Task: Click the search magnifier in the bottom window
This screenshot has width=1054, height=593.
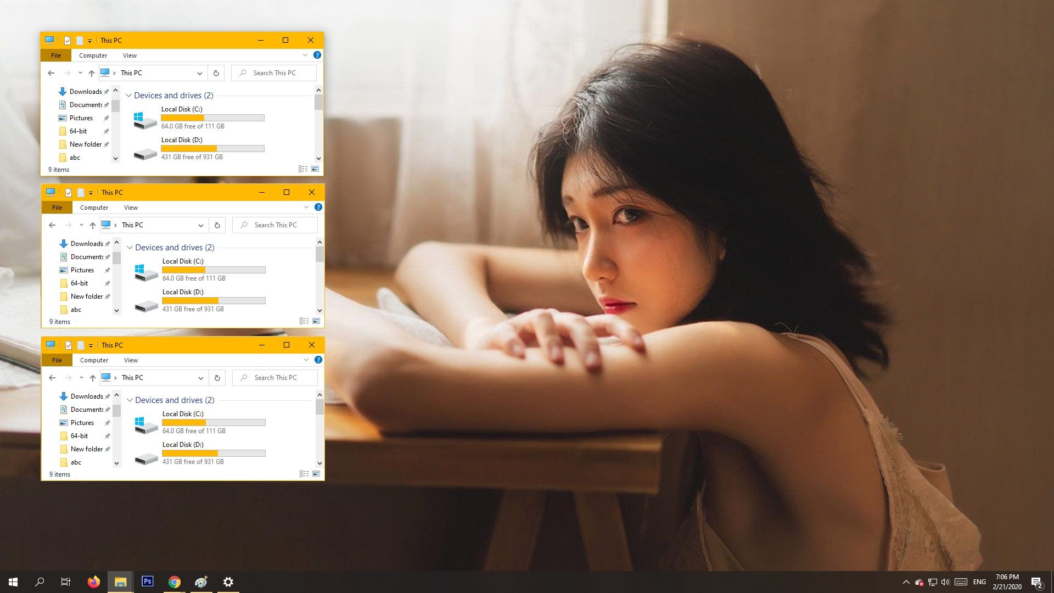Action: (x=243, y=377)
